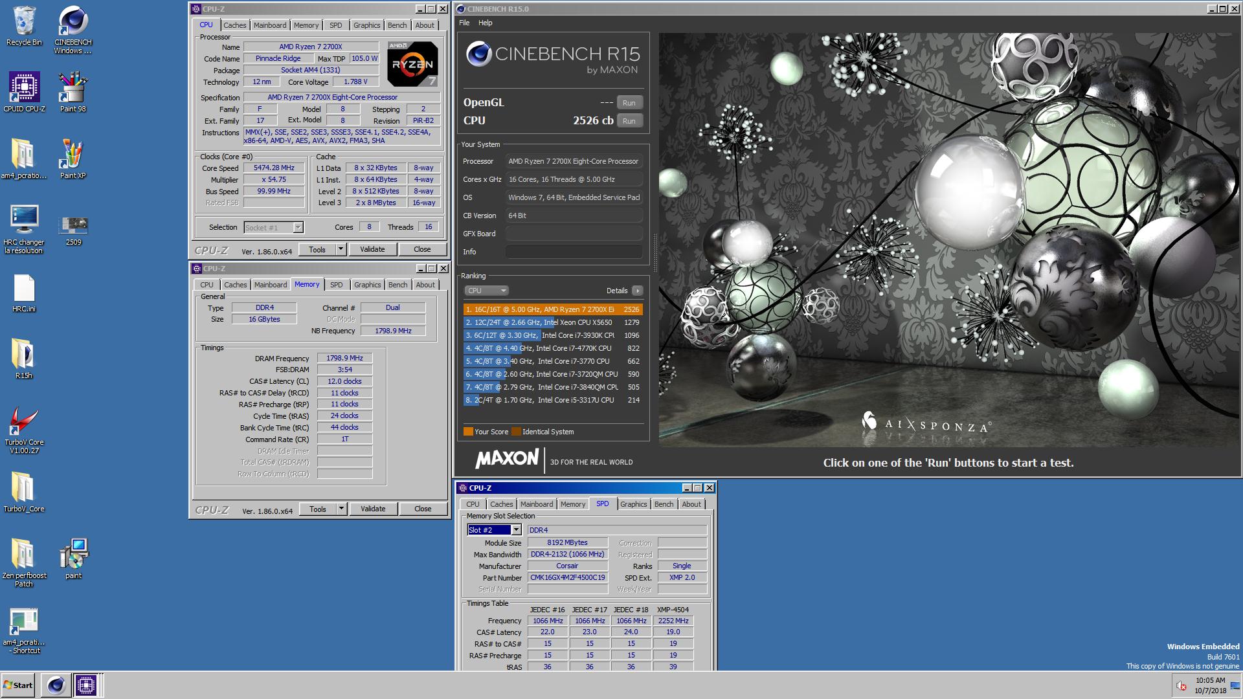Click the taskbar clock showing 10:05 AM
This screenshot has width=1243, height=699.
(1210, 685)
